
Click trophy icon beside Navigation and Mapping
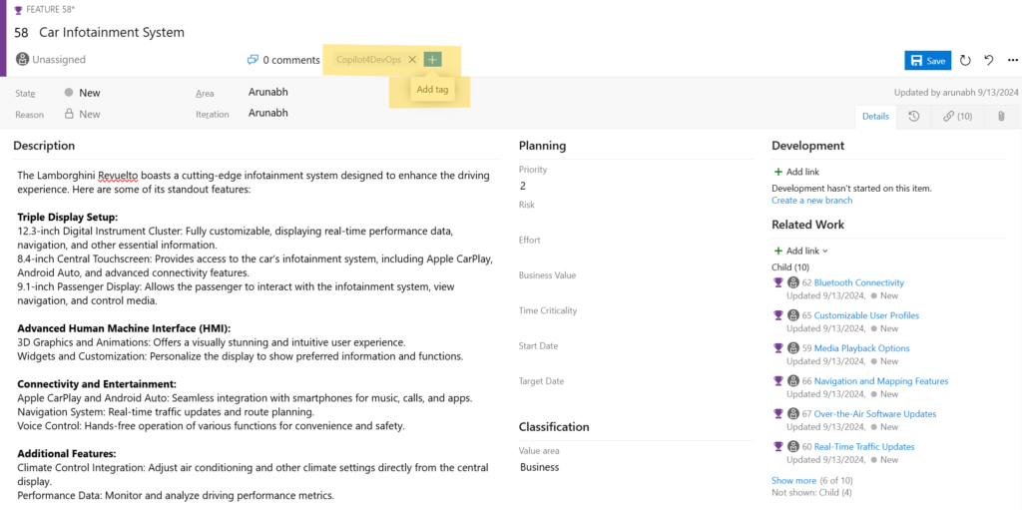click(777, 381)
